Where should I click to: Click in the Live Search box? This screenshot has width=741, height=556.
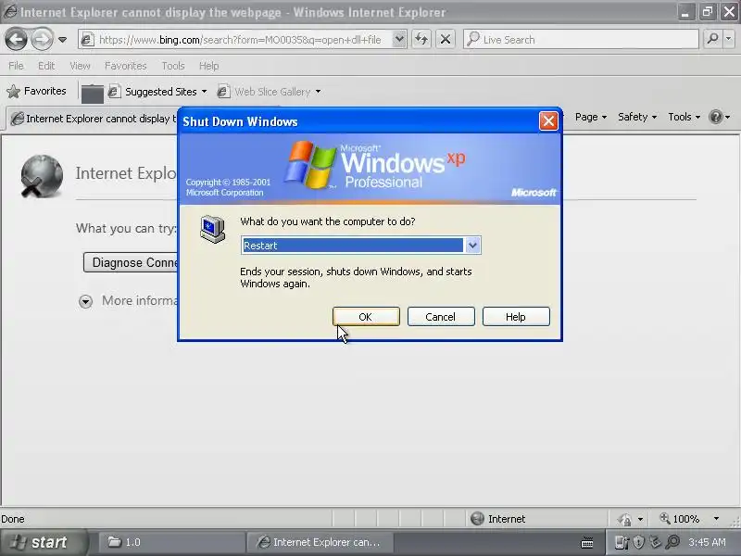pyautogui.click(x=581, y=40)
